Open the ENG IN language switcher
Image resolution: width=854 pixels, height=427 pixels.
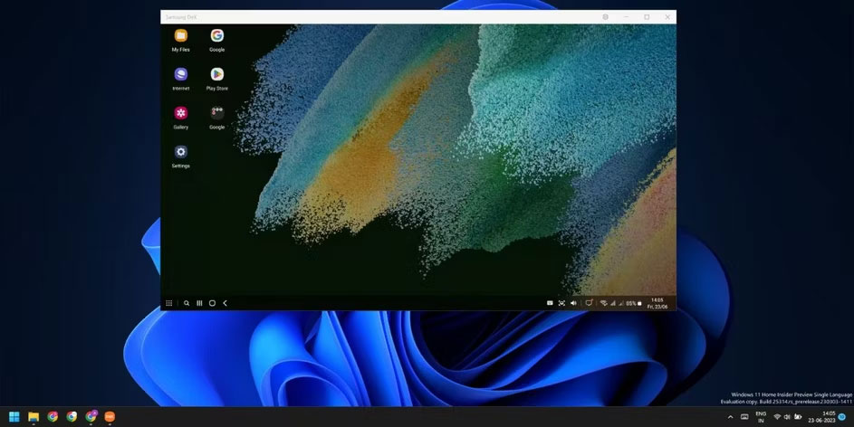(761, 417)
